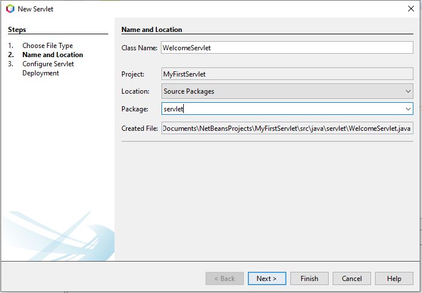
Task: Cancel the servlet wizard
Action: click(352, 279)
